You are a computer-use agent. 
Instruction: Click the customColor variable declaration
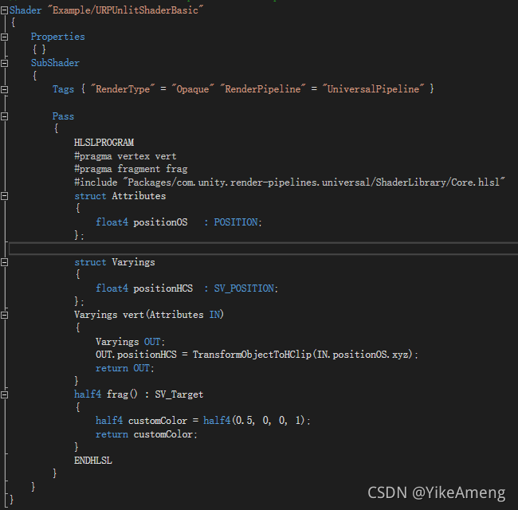[158, 421]
